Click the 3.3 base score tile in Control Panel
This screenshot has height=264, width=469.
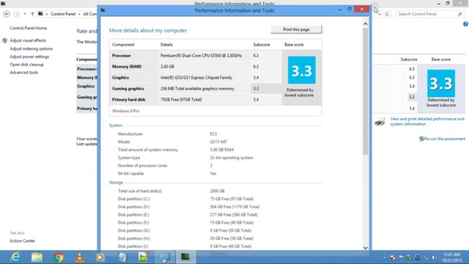[x=441, y=84]
